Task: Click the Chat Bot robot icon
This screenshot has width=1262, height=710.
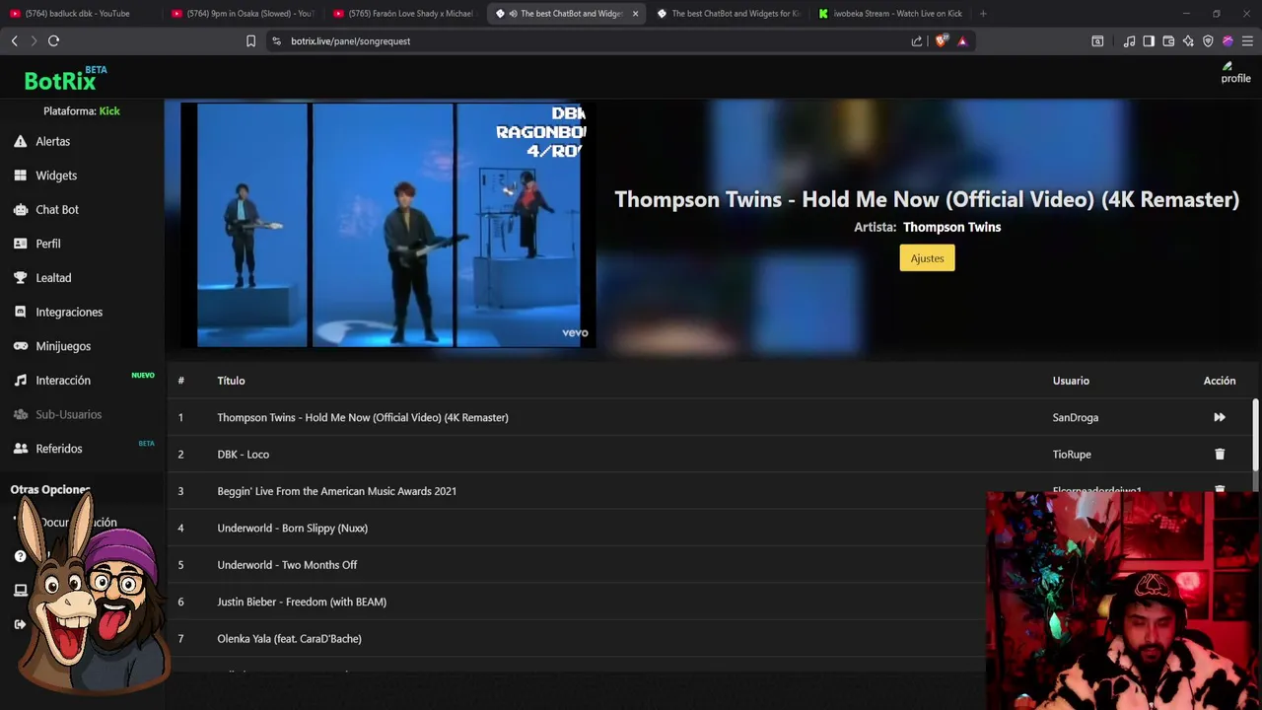Action: point(20,209)
